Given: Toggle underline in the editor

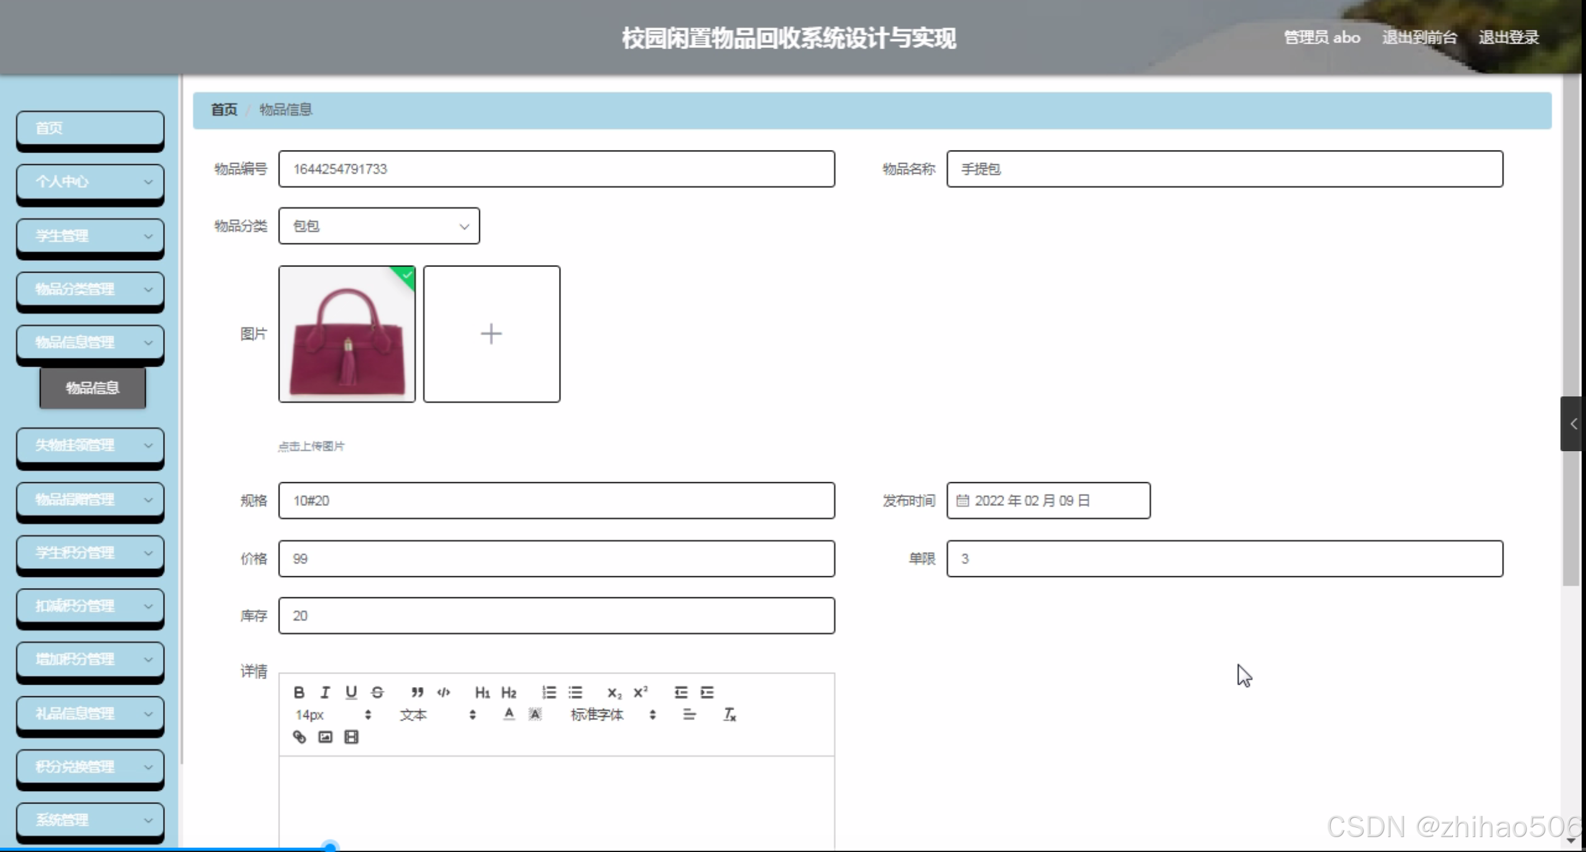Looking at the screenshot, I should click(x=351, y=692).
